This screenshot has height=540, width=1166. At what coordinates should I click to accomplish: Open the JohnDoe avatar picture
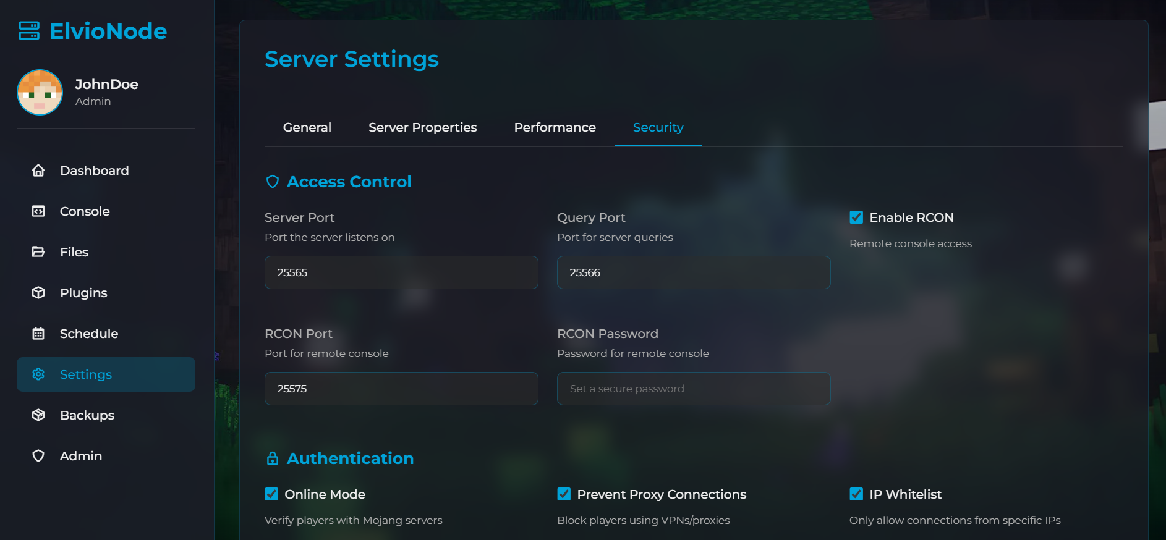(x=40, y=92)
